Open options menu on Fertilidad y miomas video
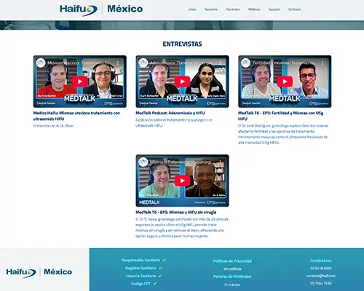The height and width of the screenshot is (291, 364). pos(323,63)
